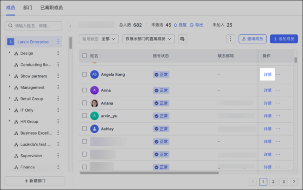Open the 账号状态 全部 filter dropdown
This screenshot has width=303, height=190.
coord(99,39)
